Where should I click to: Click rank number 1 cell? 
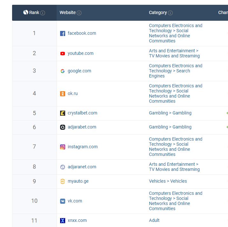tap(34, 33)
